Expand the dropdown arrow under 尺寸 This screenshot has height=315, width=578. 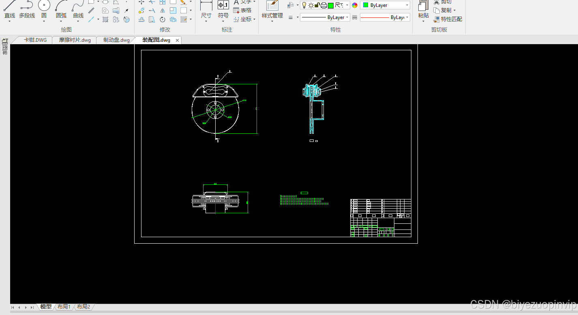coord(206,21)
